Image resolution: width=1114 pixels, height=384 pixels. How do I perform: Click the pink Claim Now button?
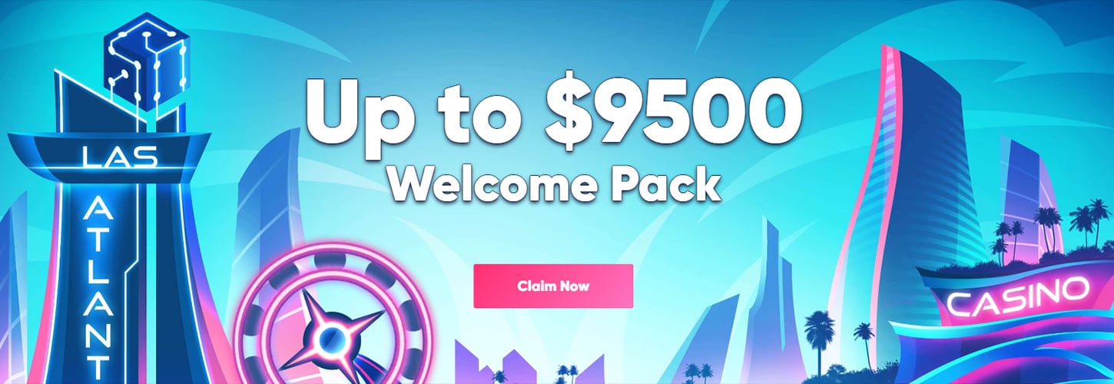pyautogui.click(x=553, y=286)
